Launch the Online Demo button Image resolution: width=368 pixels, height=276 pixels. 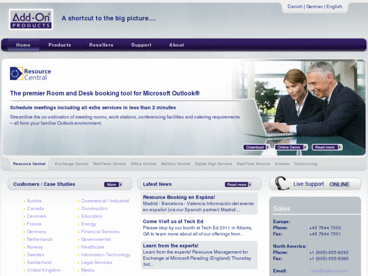click(x=291, y=147)
